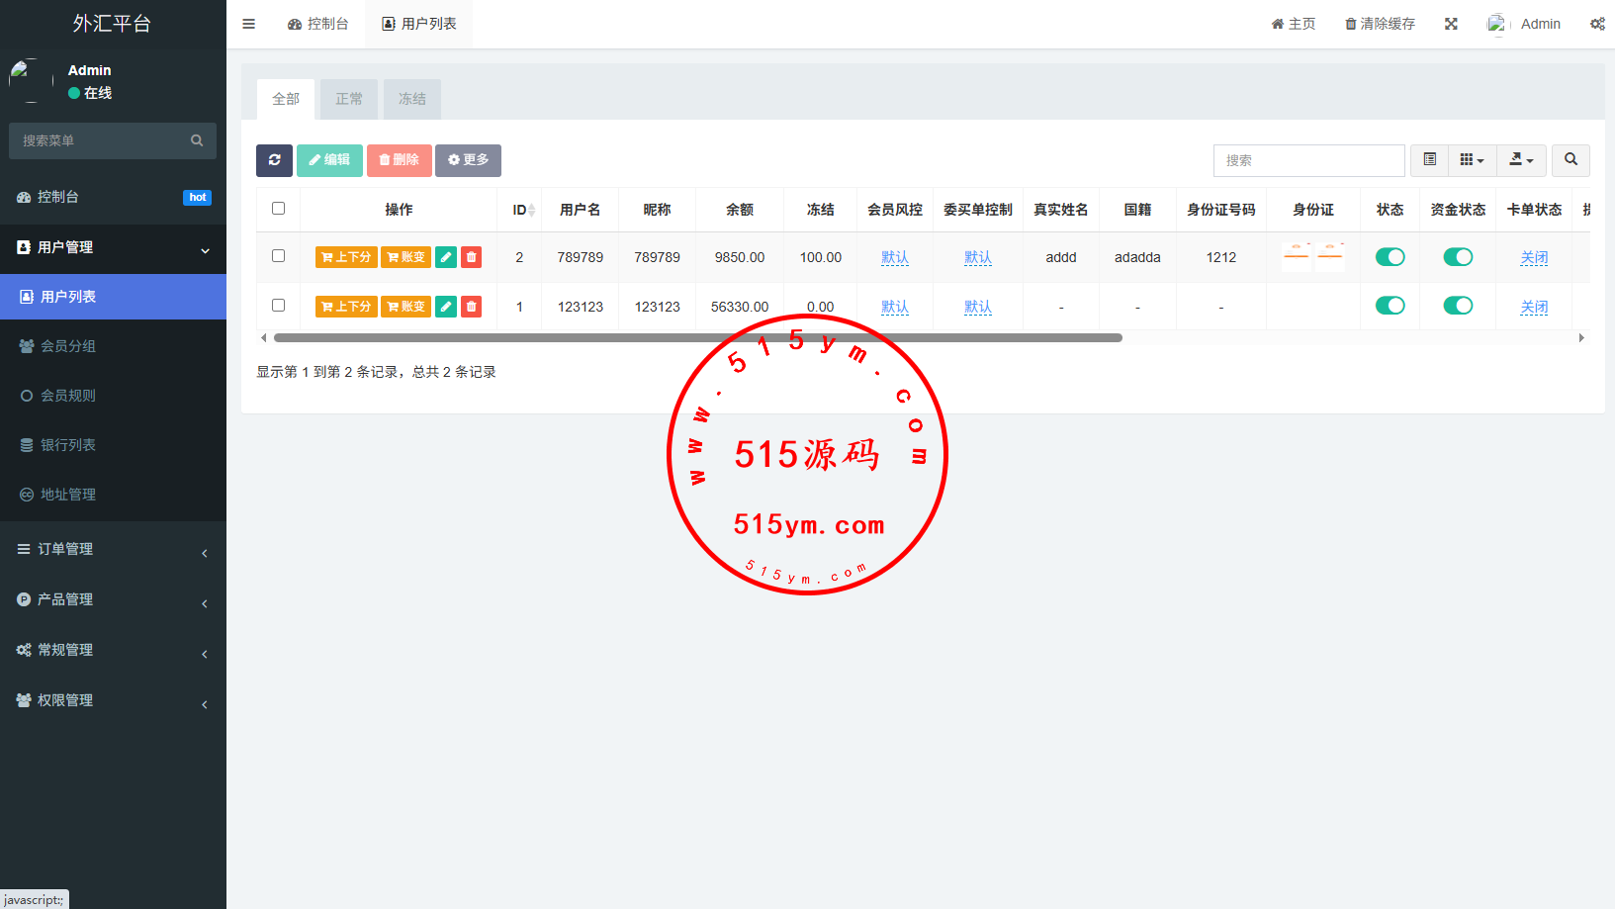The height and width of the screenshot is (909, 1615).
Task: Click the search magnifier button beside export
Action: [1570, 160]
